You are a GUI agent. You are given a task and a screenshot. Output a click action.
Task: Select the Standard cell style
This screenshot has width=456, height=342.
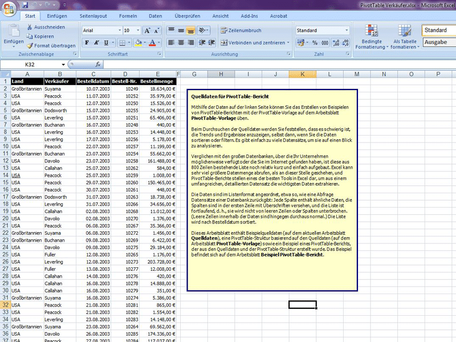pyautogui.click(x=439, y=30)
